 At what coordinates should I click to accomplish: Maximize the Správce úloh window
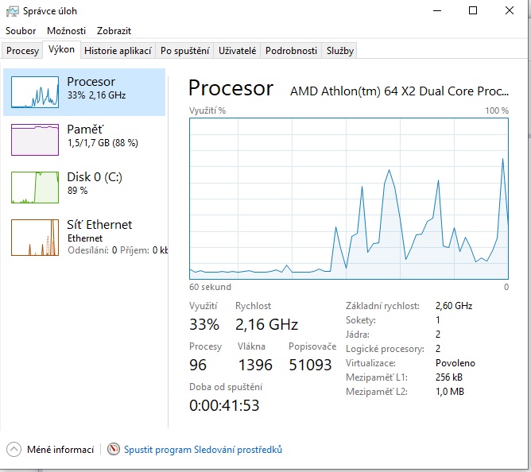point(473,11)
